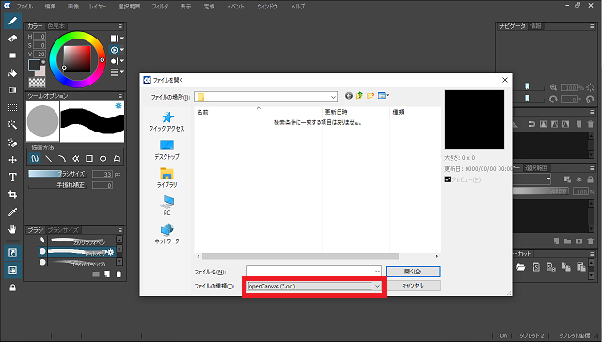The image size is (602, 342).
Task: Click the ブラシサイズ brush size slider
Action: [56, 174]
